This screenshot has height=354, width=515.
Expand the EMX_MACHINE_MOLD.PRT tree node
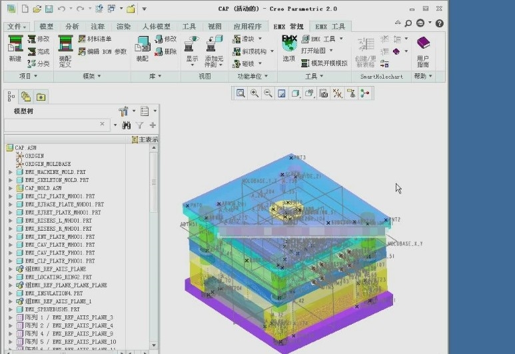[x=11, y=172]
